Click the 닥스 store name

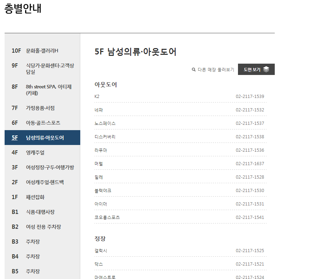point(99,264)
